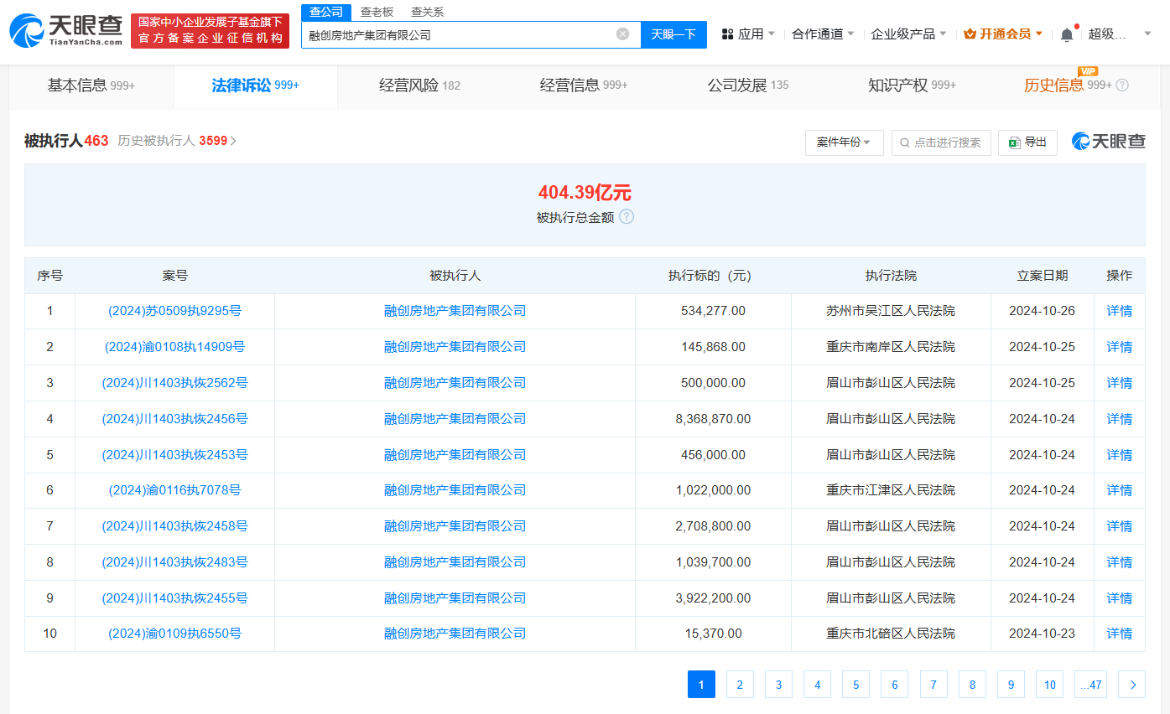The height and width of the screenshot is (714, 1170).
Task: Switch to the 经营信息 tab
Action: (x=584, y=85)
